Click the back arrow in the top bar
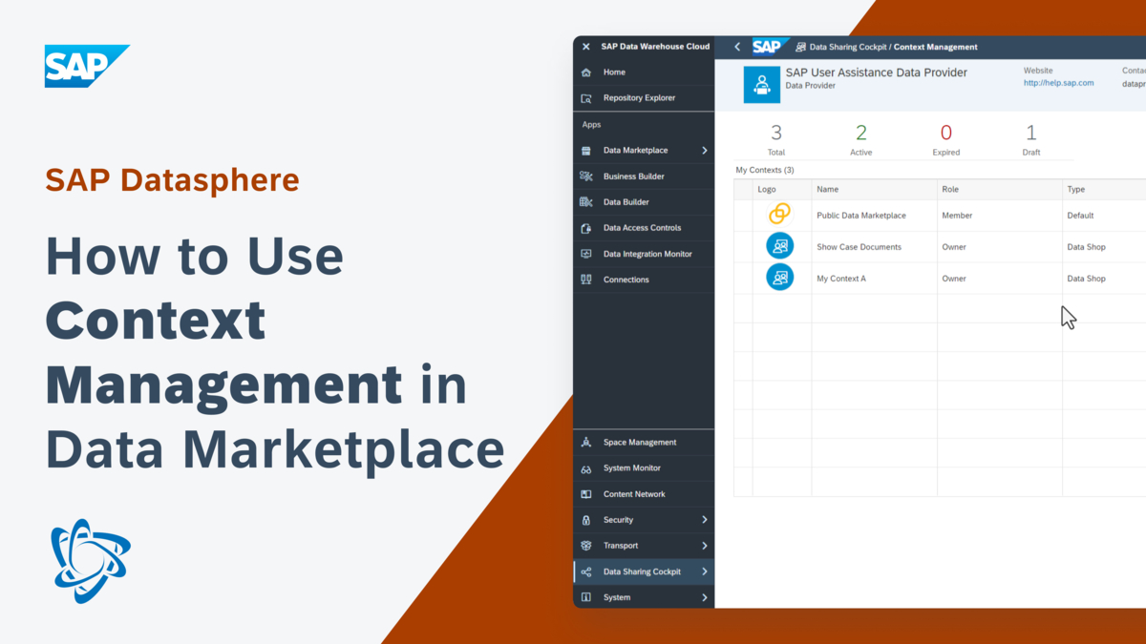 [x=736, y=46]
